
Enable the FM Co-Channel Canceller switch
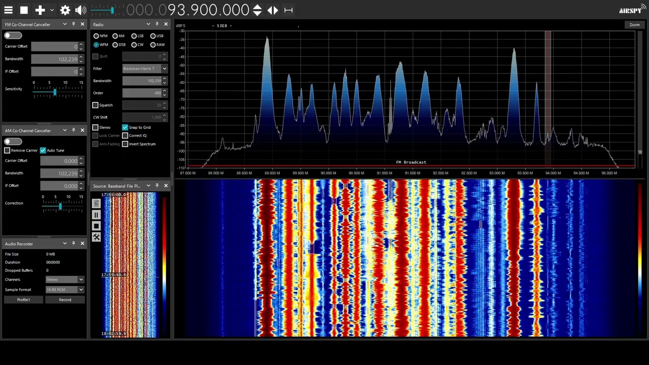(13, 35)
